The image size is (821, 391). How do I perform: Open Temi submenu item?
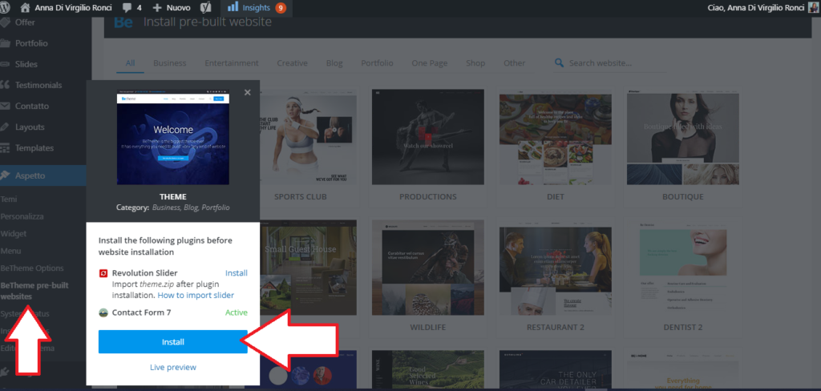pos(8,200)
